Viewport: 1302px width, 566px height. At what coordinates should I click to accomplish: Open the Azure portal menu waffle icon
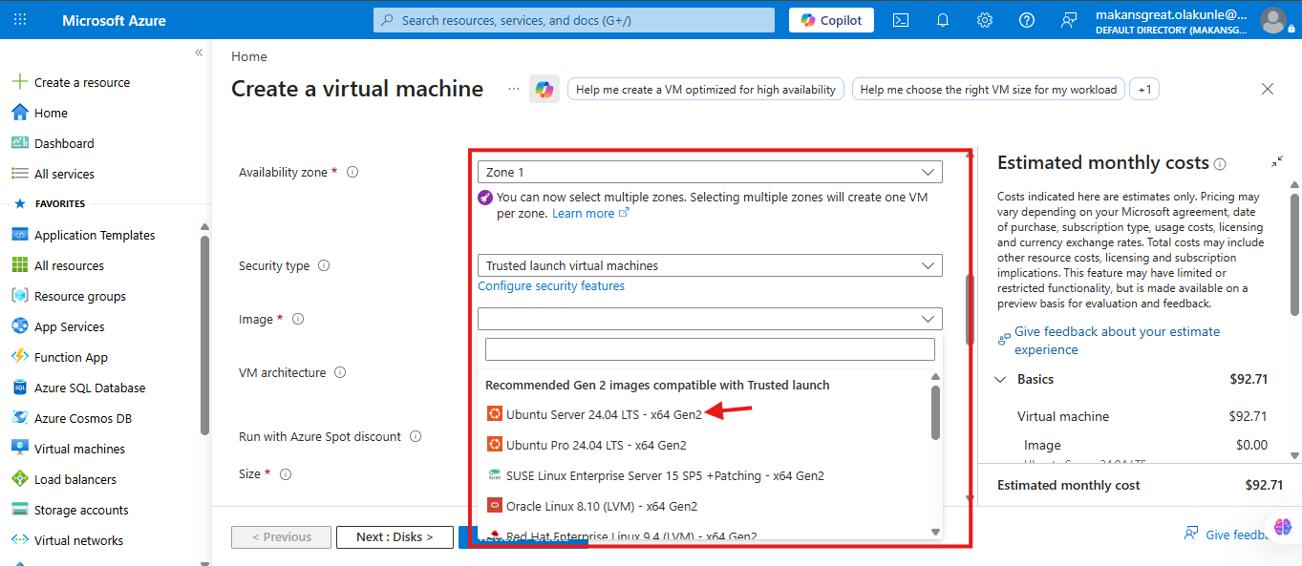pos(20,20)
